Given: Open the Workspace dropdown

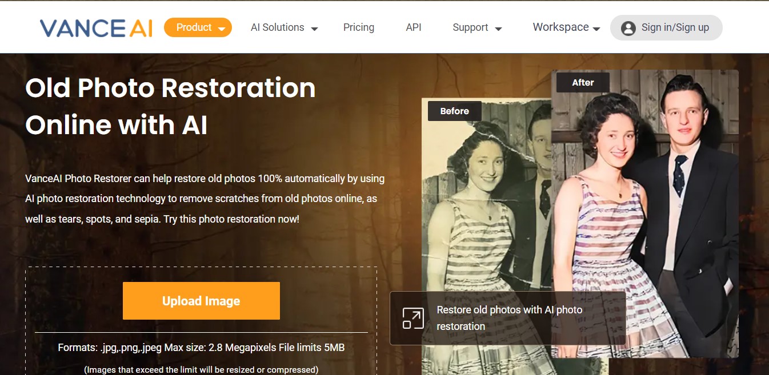Looking at the screenshot, I should pyautogui.click(x=561, y=27).
